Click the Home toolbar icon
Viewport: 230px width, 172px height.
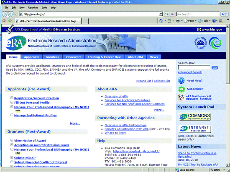tap(161, 21)
